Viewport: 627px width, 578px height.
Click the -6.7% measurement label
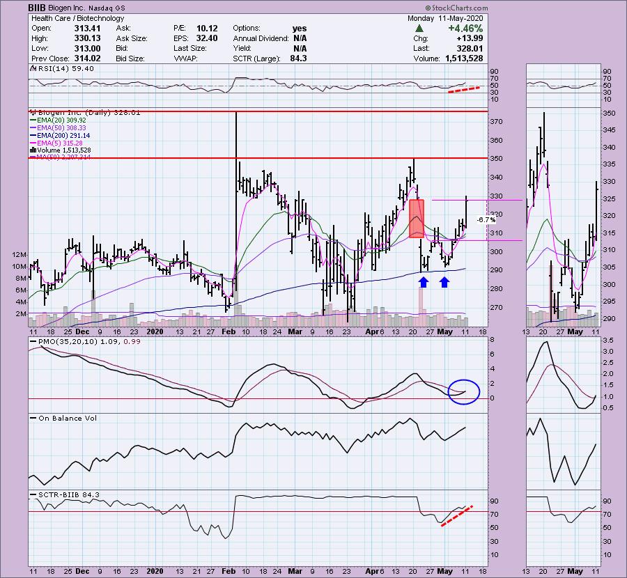tap(486, 220)
